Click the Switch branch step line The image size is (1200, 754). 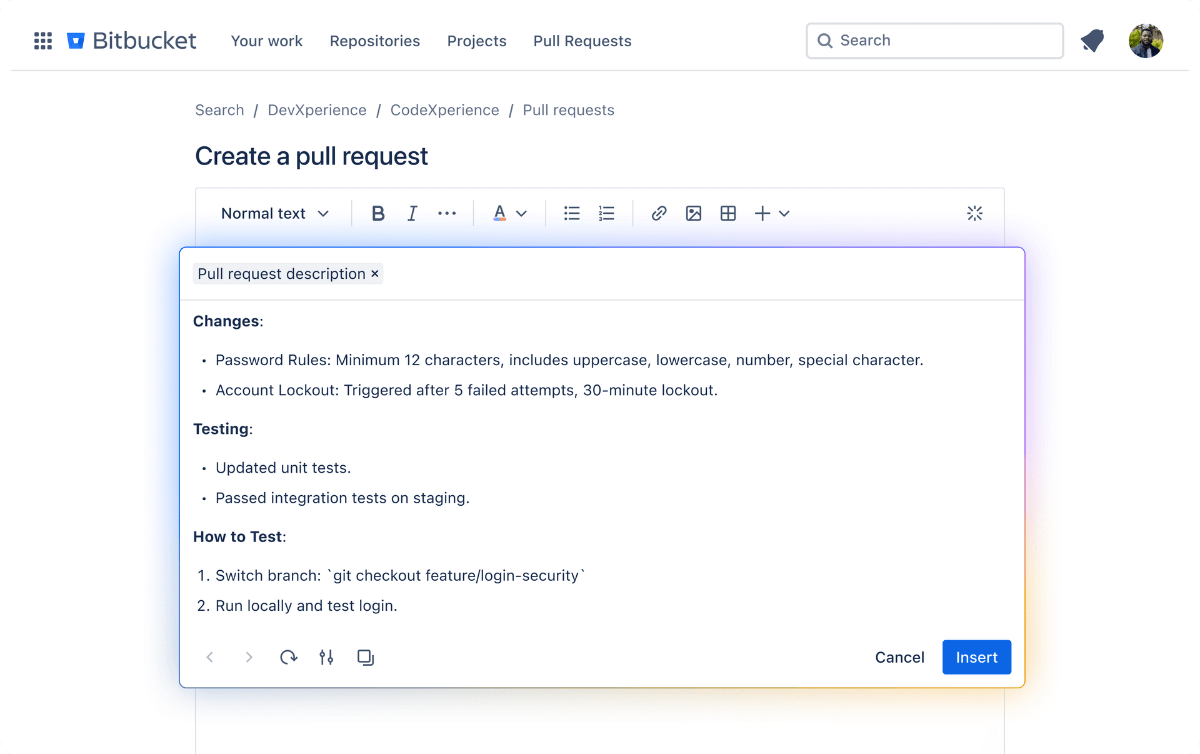coord(401,575)
